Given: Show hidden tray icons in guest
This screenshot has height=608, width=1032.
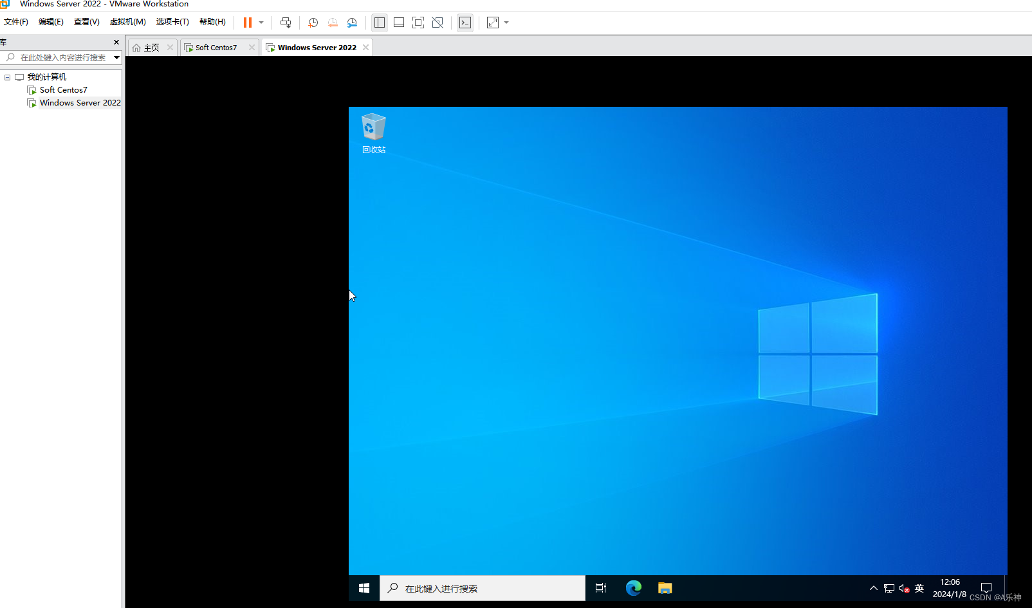Looking at the screenshot, I should (873, 588).
